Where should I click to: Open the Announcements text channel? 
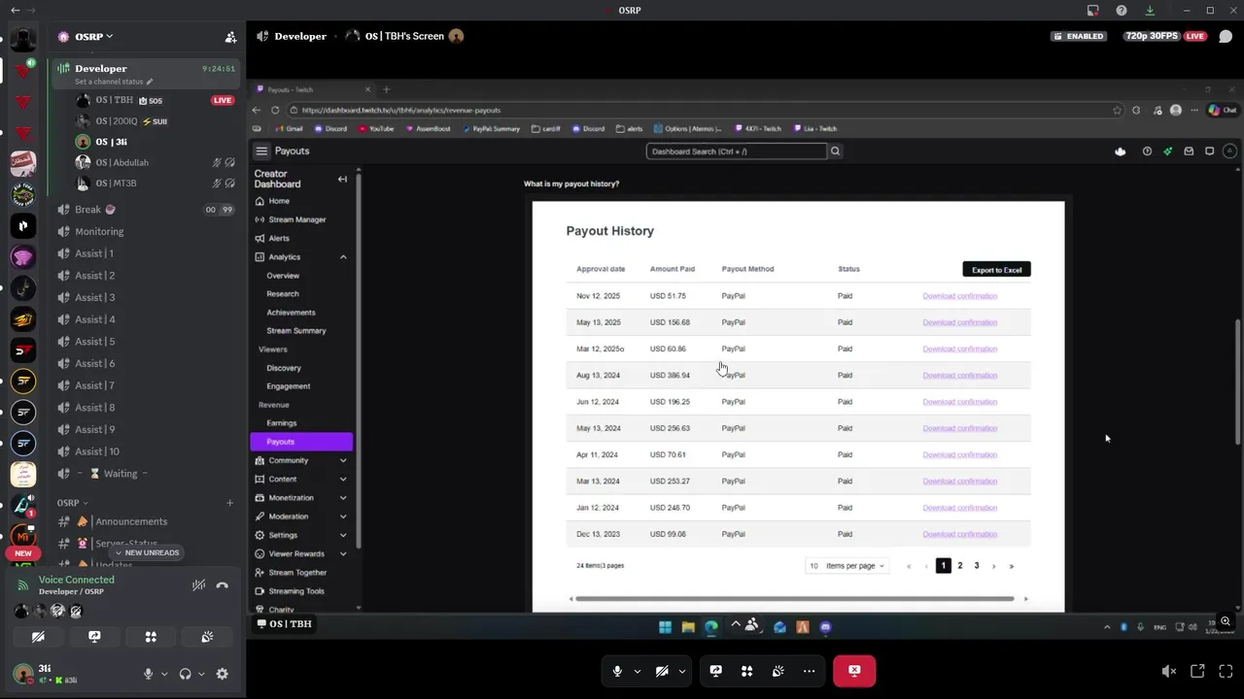pos(146,521)
